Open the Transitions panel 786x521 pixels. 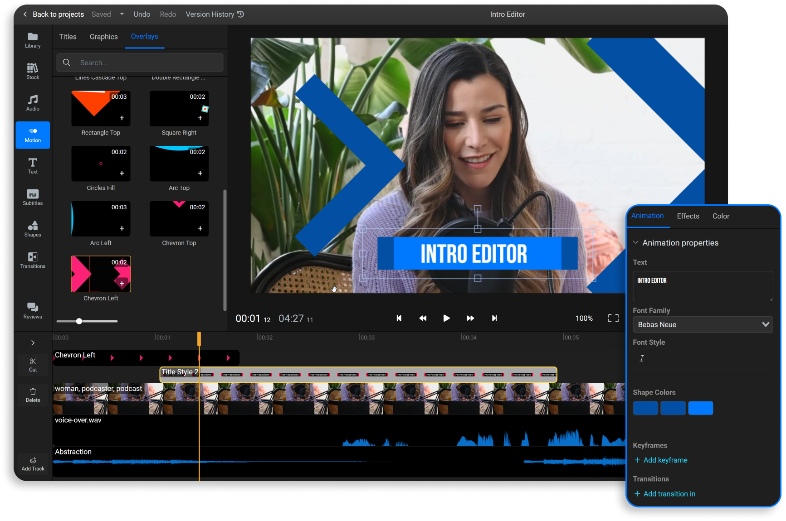click(32, 260)
